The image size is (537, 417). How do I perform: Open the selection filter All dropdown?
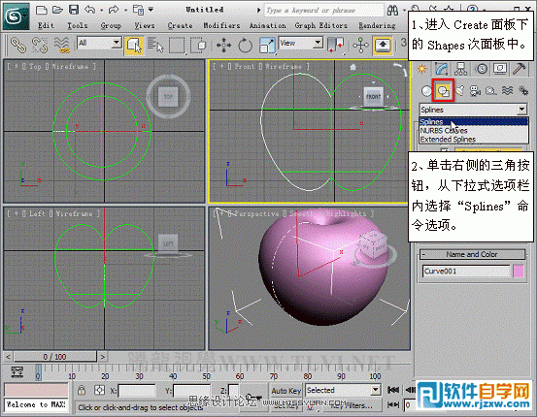pyautogui.click(x=117, y=43)
